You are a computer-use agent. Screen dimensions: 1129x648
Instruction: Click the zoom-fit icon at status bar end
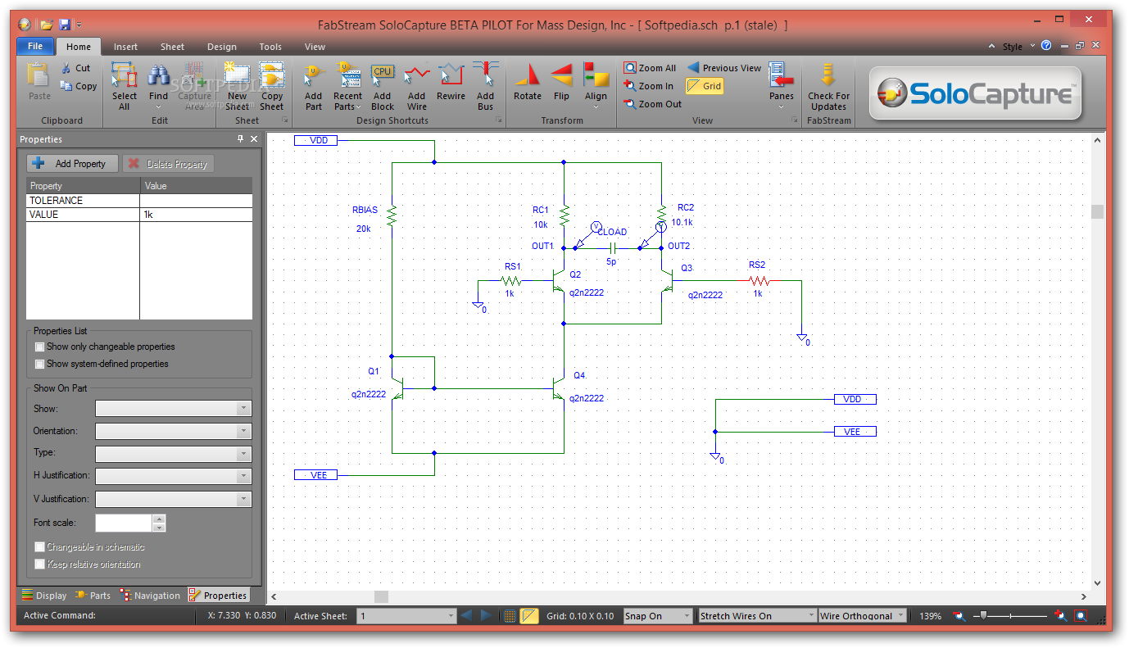tap(1081, 615)
